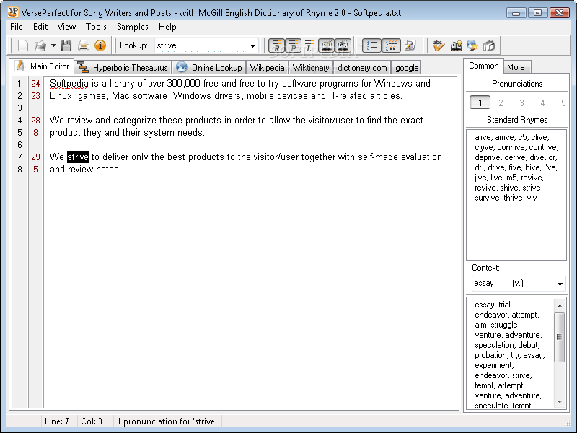Viewport: 577px width, 433px height.
Task: Select the Common tab in side panel
Action: (483, 66)
